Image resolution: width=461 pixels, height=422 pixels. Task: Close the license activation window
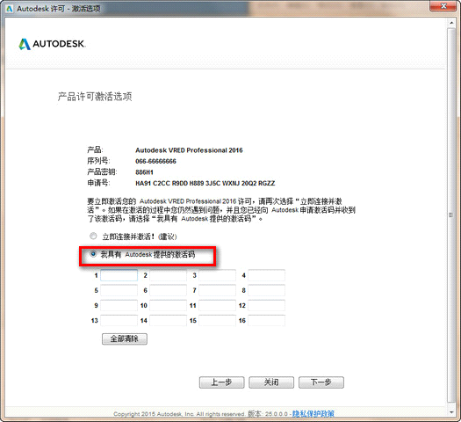443,6
